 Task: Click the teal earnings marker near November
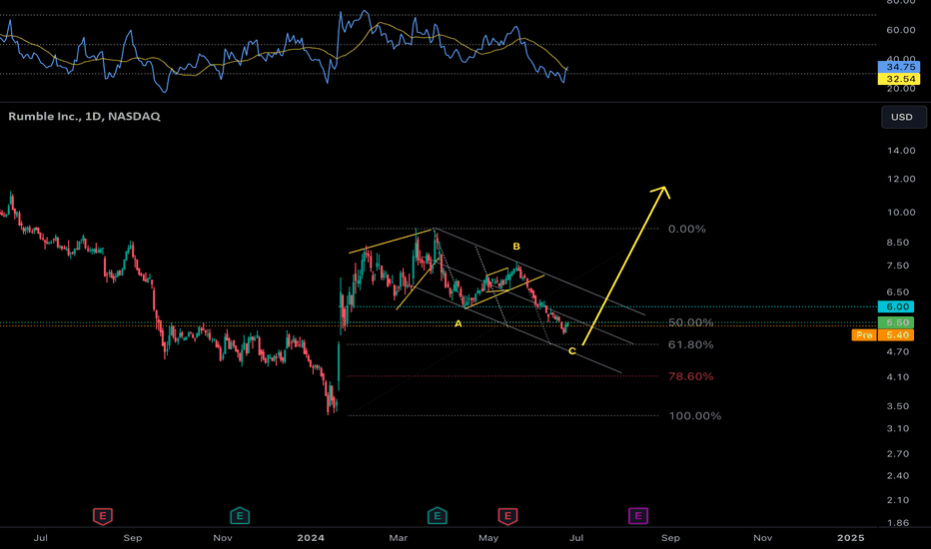240,516
